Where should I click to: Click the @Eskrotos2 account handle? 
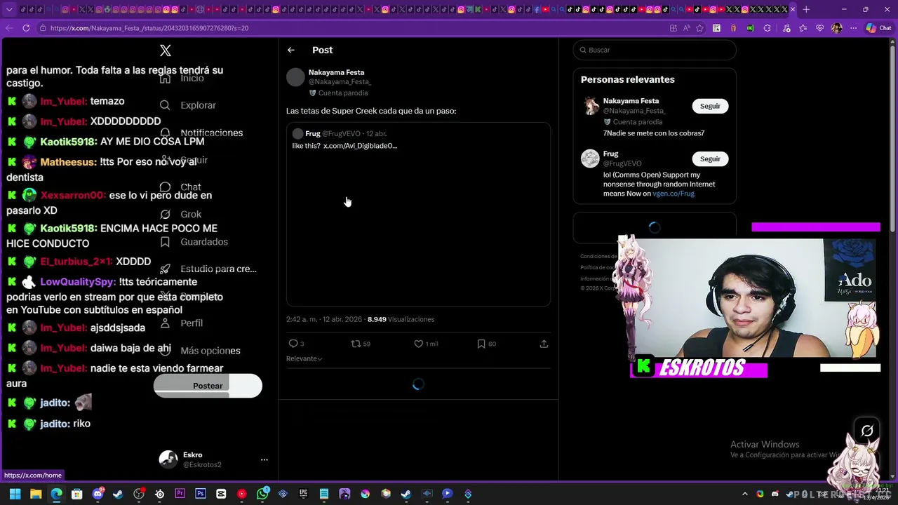click(202, 465)
